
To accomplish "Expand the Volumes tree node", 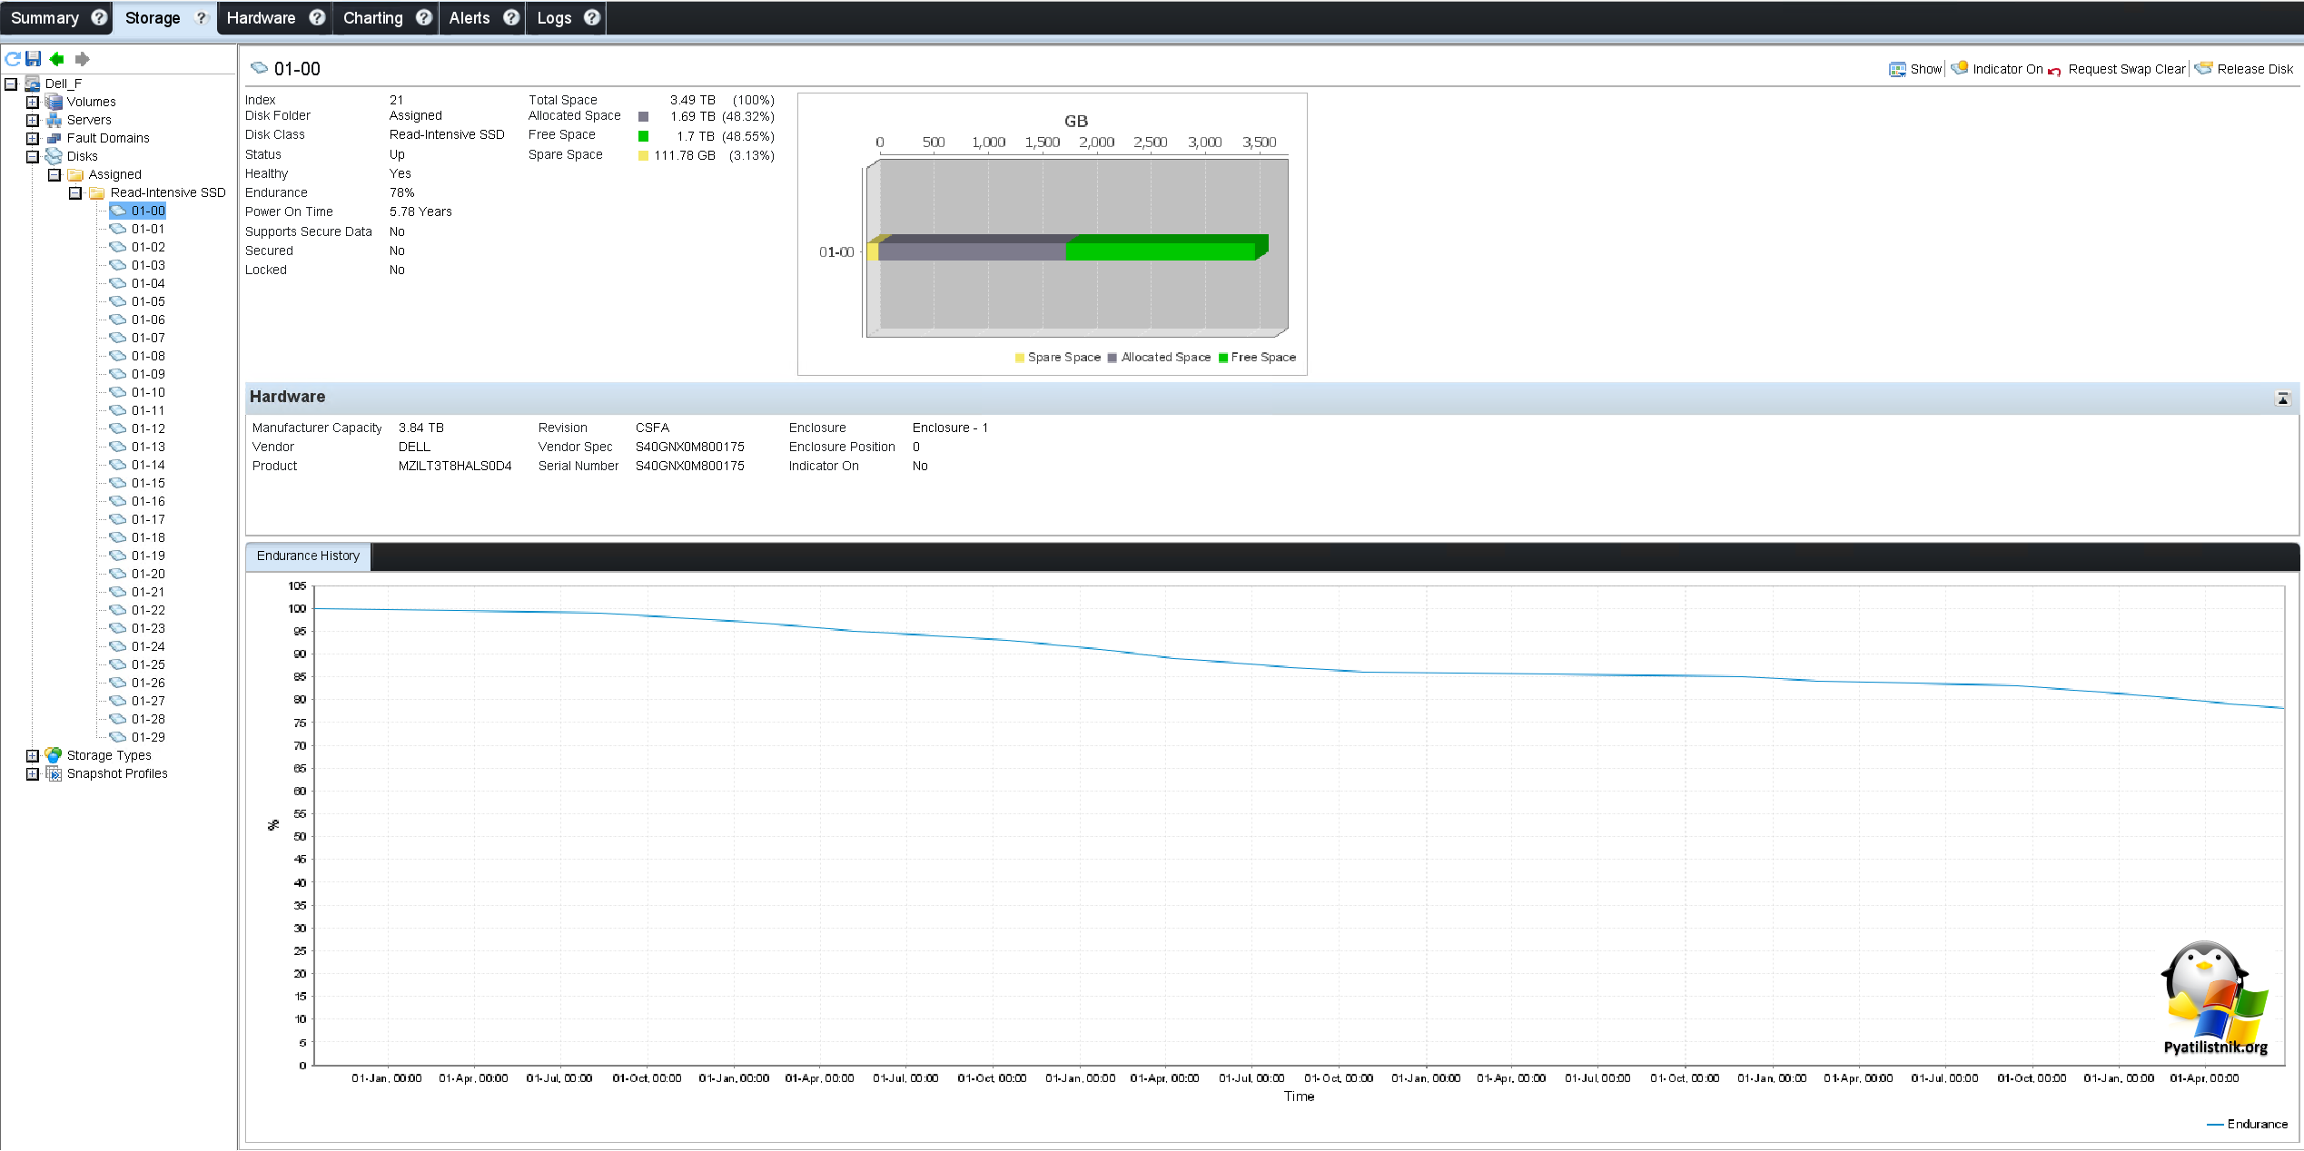I will (33, 102).
